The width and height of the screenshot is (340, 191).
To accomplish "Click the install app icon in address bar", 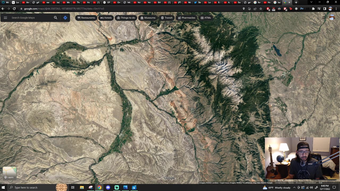I will [x=249, y=9].
